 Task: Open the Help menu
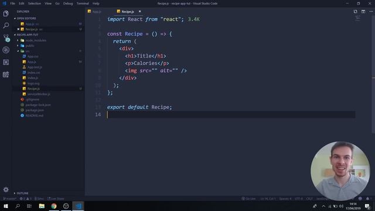[96, 4]
